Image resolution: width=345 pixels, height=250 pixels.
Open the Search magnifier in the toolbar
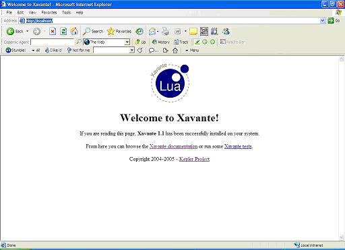[x=93, y=31]
